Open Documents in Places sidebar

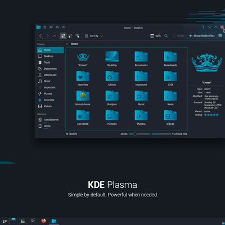(x=50, y=69)
